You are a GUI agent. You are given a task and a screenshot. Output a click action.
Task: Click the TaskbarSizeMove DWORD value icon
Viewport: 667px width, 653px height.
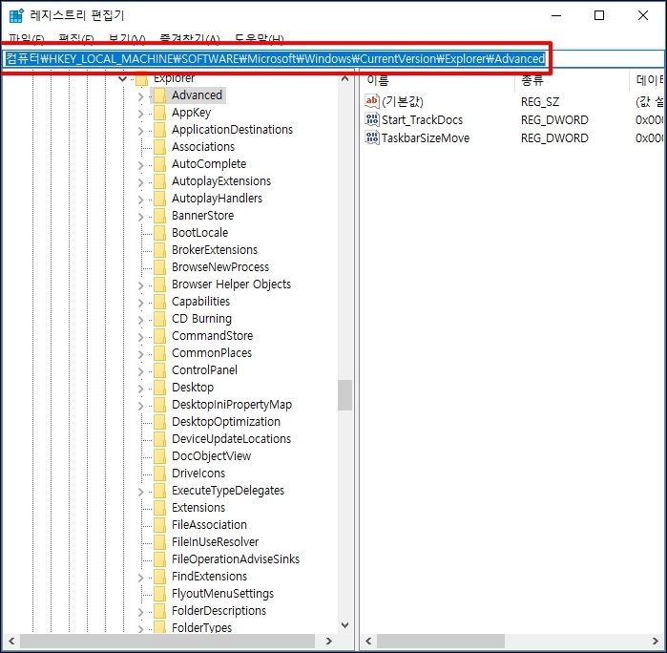coord(372,137)
